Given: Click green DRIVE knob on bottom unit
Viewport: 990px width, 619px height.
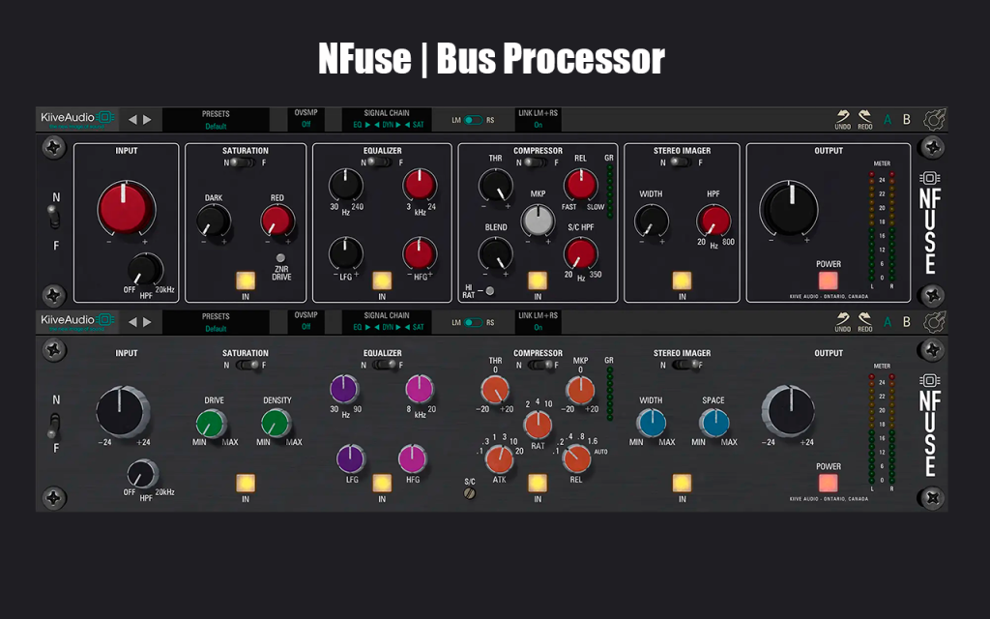Looking at the screenshot, I should tap(211, 424).
